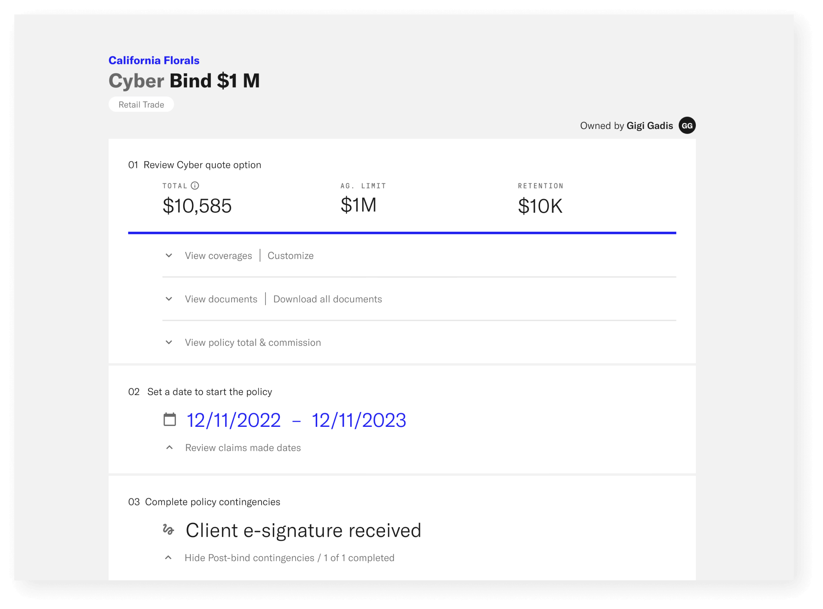Click View policy total & commission label
Screen dimensions: 823x609
(253, 343)
